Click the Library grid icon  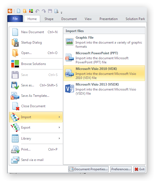(x=15, y=138)
